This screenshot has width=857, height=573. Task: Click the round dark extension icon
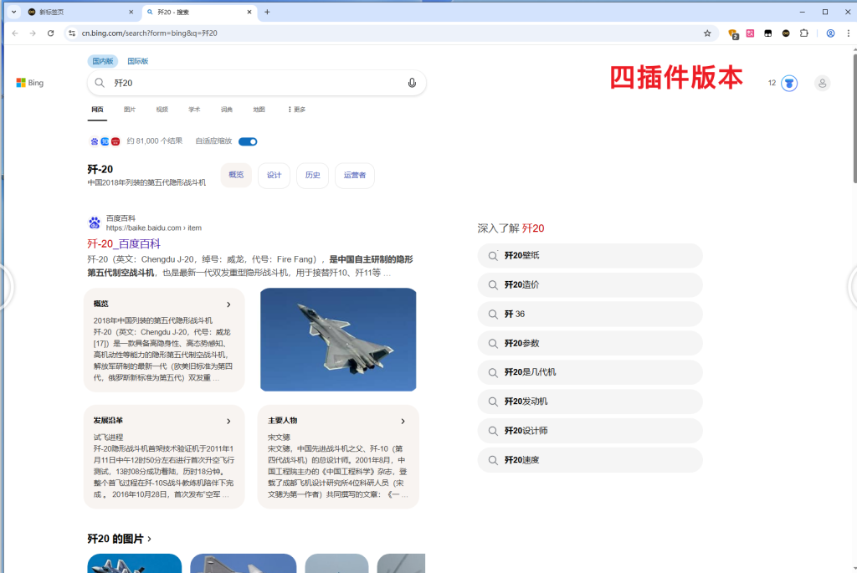coord(785,33)
